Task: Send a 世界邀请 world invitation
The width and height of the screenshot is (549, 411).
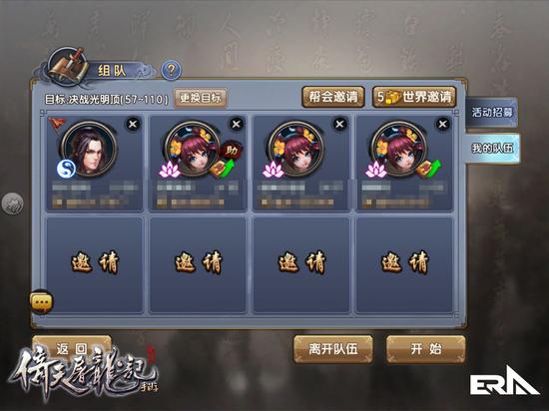Action: pos(414,97)
